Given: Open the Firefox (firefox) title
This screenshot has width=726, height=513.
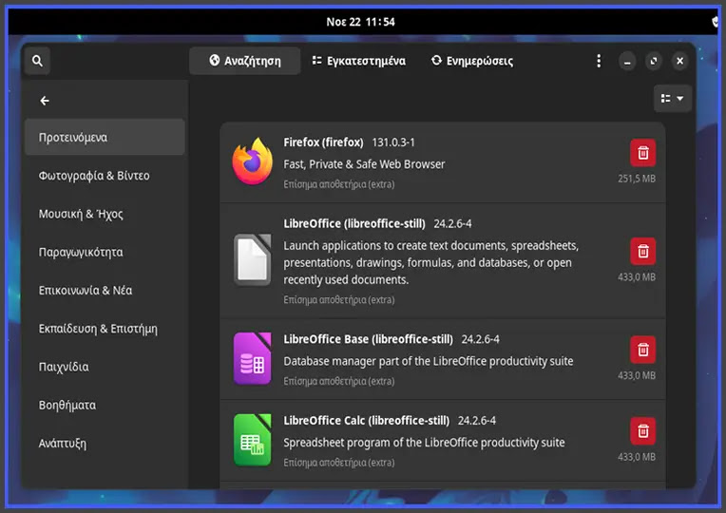Looking at the screenshot, I should point(323,142).
